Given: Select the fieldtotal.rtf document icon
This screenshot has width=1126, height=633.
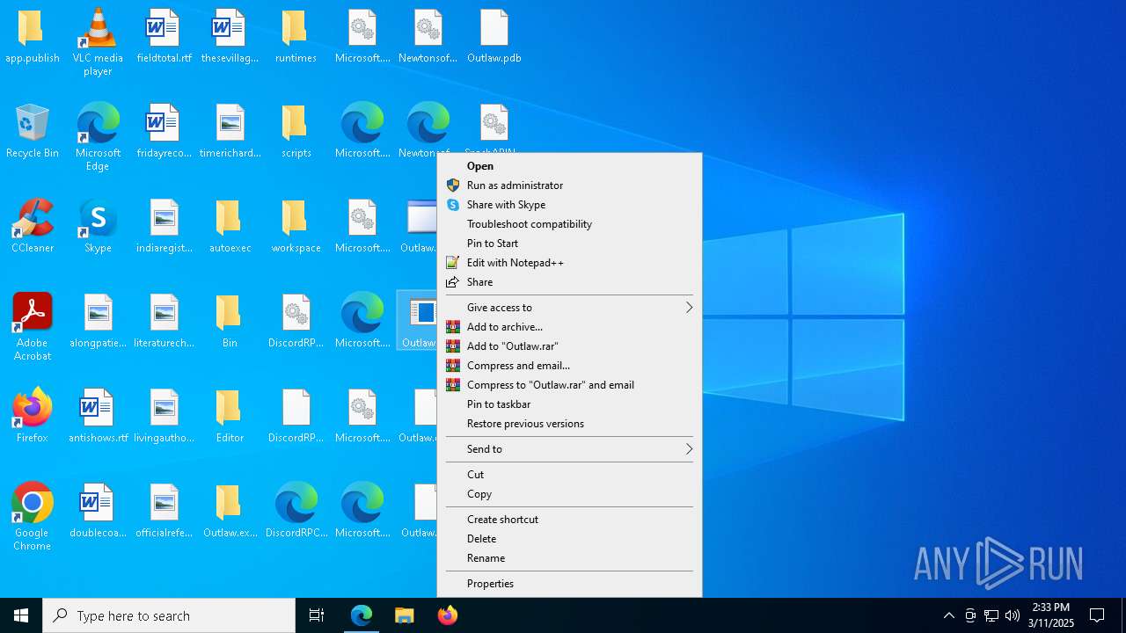Looking at the screenshot, I should click(x=164, y=28).
